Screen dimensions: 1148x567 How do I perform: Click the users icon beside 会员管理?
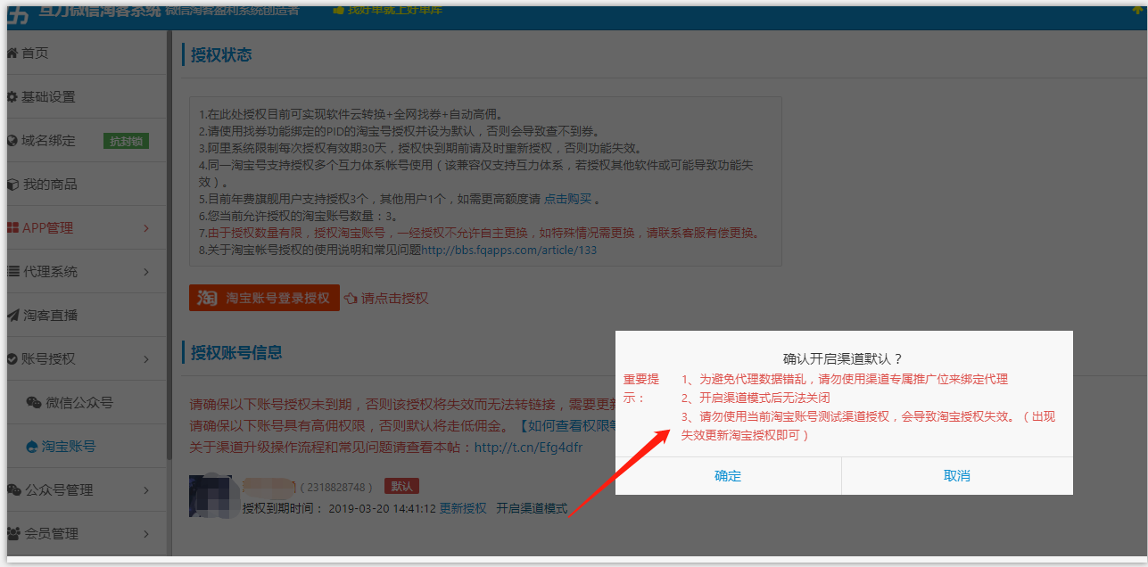[x=13, y=534]
